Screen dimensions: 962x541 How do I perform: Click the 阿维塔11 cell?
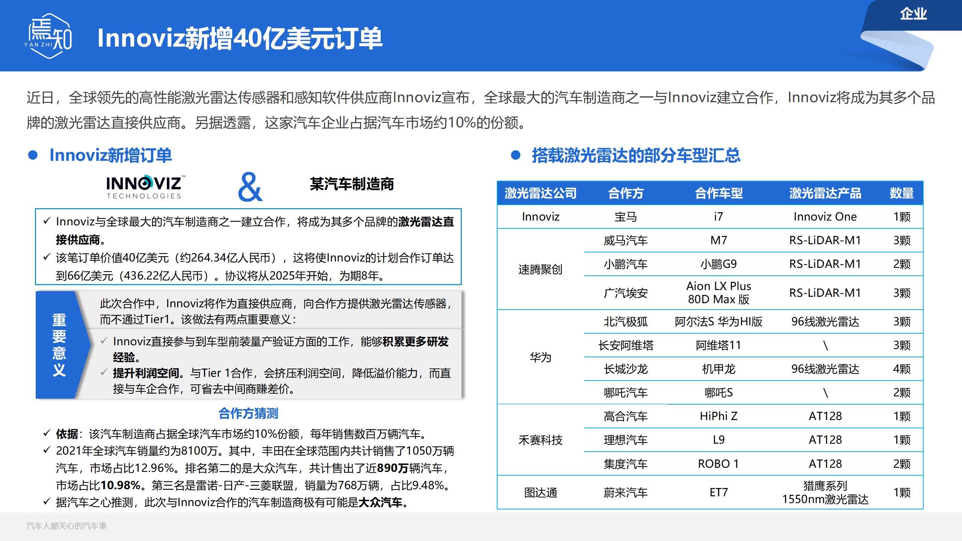718,345
